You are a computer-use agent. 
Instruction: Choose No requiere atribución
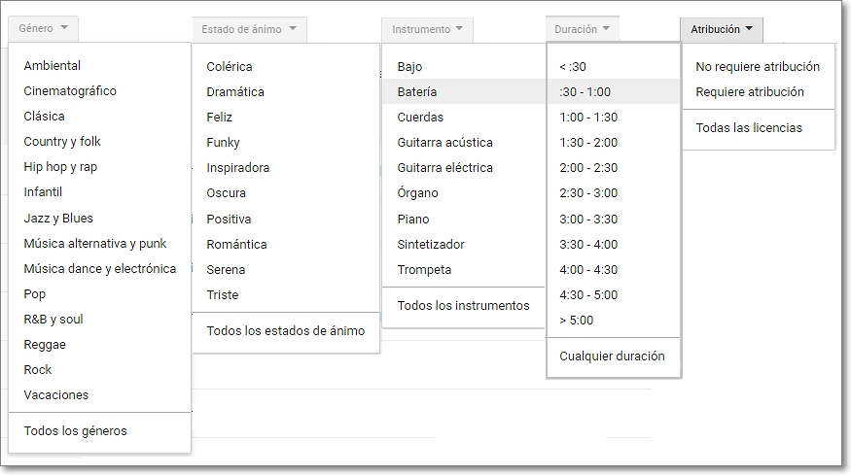(x=759, y=67)
